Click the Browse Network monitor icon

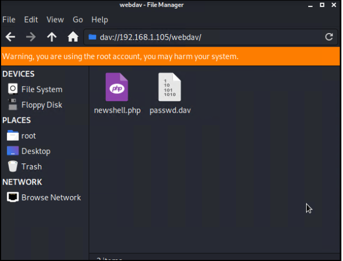pyautogui.click(x=12, y=197)
